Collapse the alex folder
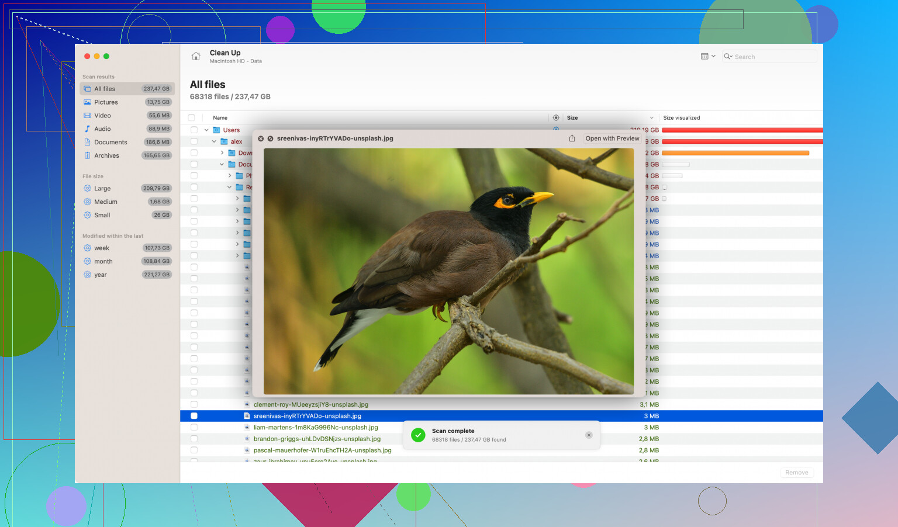 [x=214, y=141]
